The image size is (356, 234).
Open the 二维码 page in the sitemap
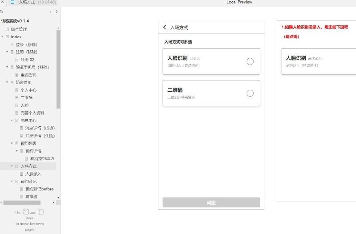[27, 97]
